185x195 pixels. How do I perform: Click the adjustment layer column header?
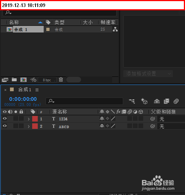pos(135,112)
